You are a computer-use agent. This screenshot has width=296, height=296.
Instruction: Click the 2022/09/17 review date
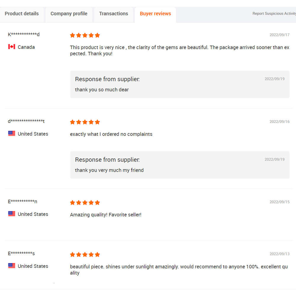tap(279, 35)
